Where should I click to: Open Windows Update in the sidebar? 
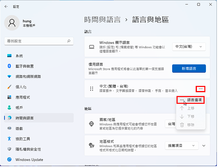(x=39, y=160)
